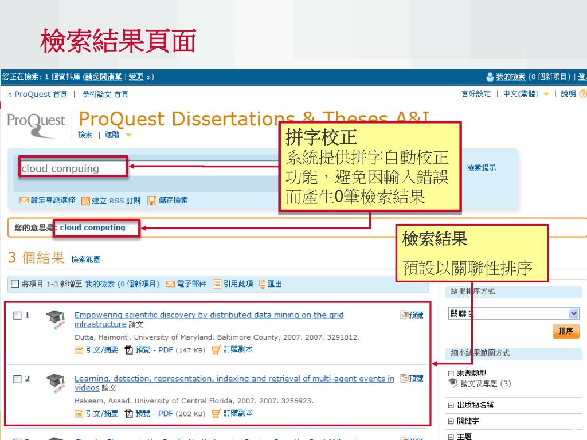Click the graduation cap icon for result 2

click(x=56, y=383)
